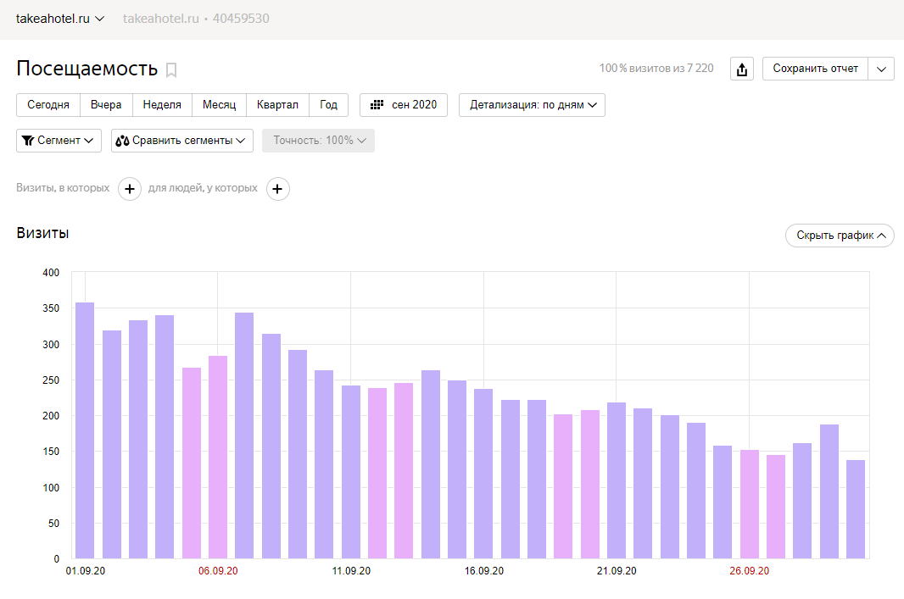Open Сравнить сегменты dropdown
This screenshot has width=904, height=599.
click(x=182, y=141)
